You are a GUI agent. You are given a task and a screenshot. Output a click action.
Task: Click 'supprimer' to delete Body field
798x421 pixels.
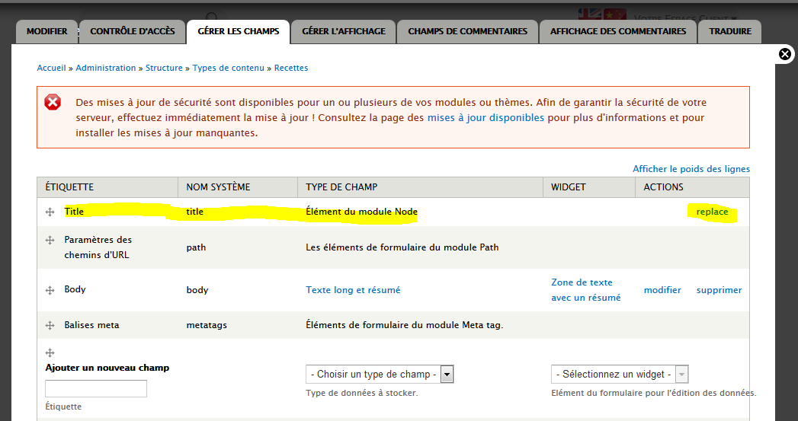719,290
